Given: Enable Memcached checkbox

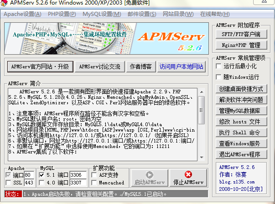Looking at the screenshot, I should (x=94, y=183).
